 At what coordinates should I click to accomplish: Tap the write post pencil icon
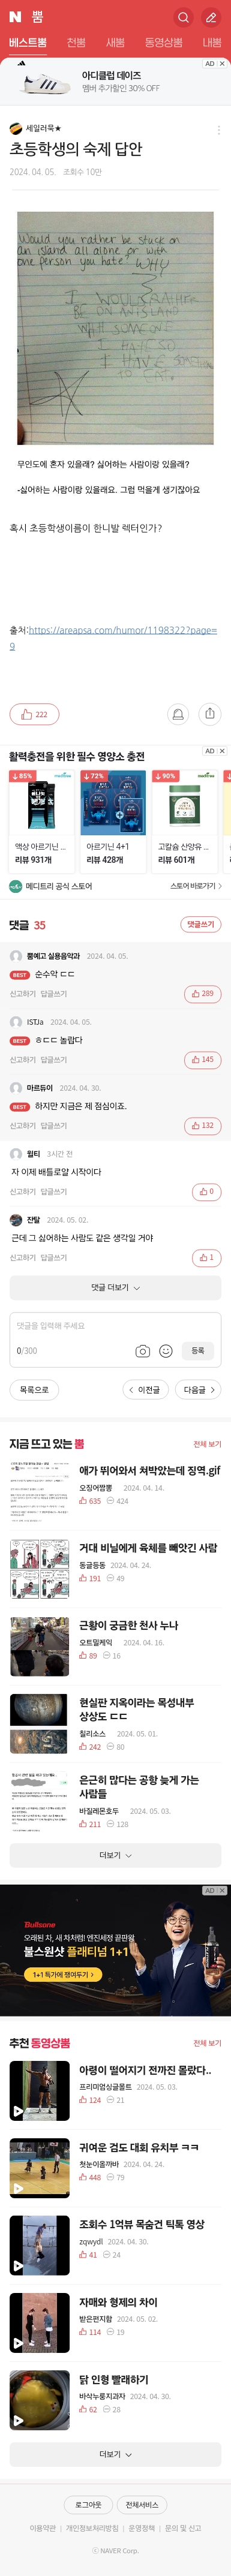[211, 17]
